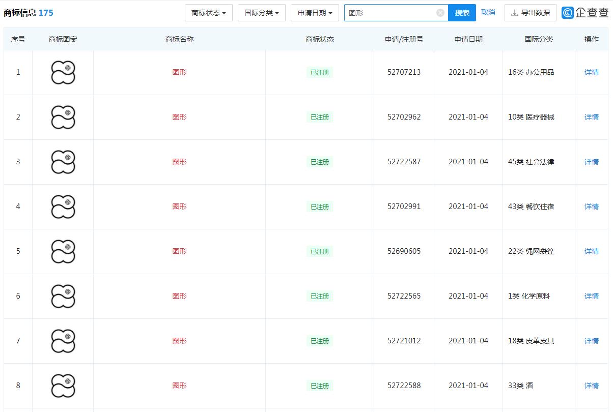The width and height of the screenshot is (613, 412).
Task: Click inside the keyword search input field
Action: tap(392, 12)
